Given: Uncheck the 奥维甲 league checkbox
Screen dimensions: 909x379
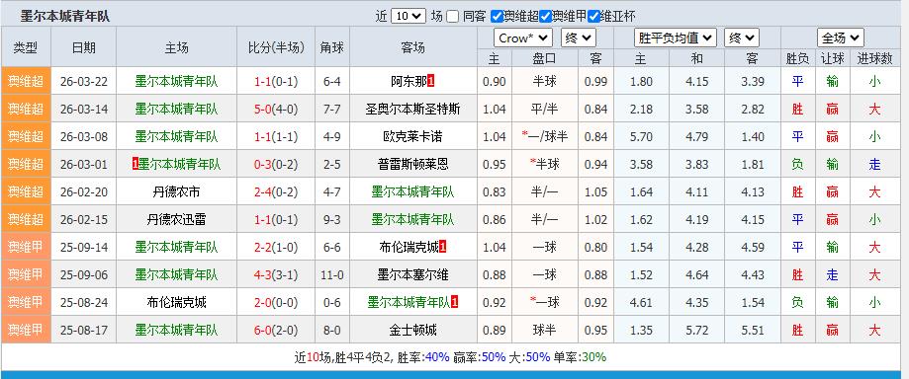Looking at the screenshot, I should click(545, 16).
